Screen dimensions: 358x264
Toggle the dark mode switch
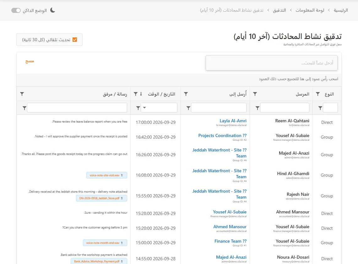(x=16, y=10)
